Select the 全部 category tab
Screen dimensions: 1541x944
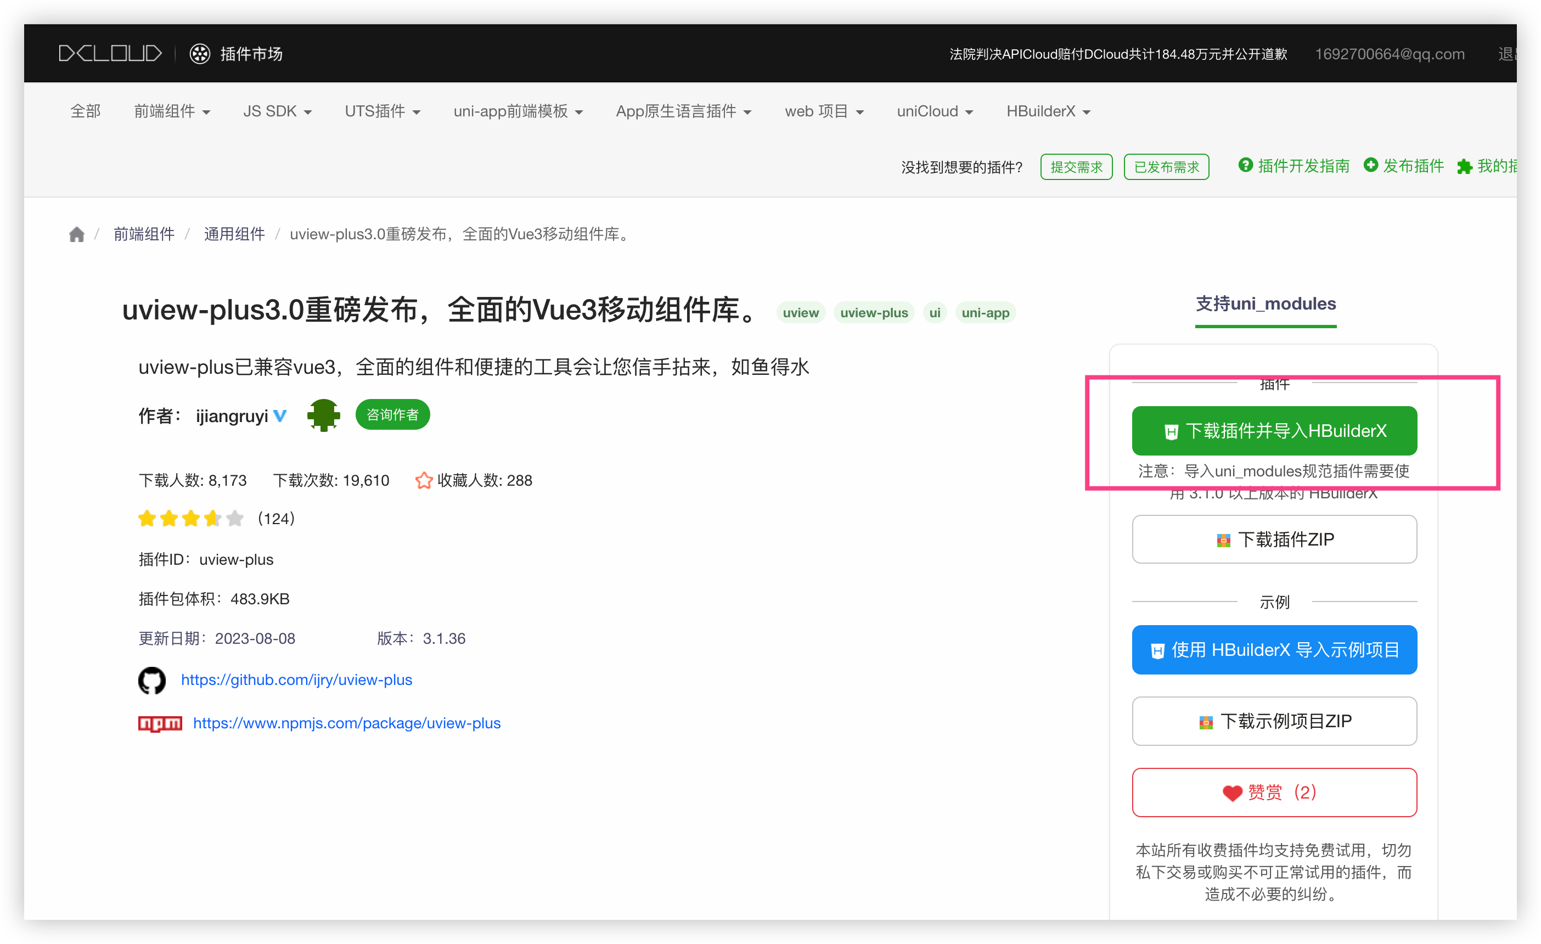pos(85,111)
